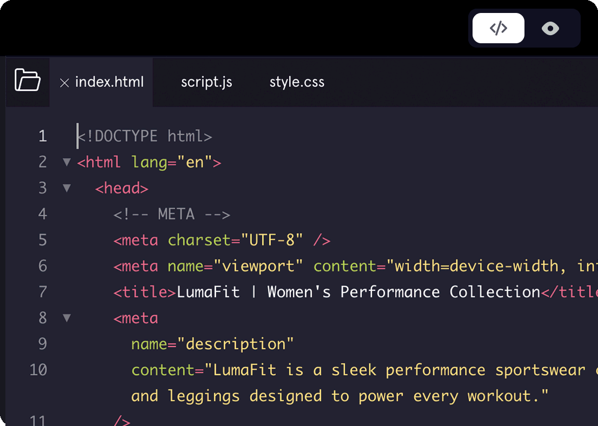598x426 pixels.
Task: Collapse the html tag on line 2
Action: 67,162
